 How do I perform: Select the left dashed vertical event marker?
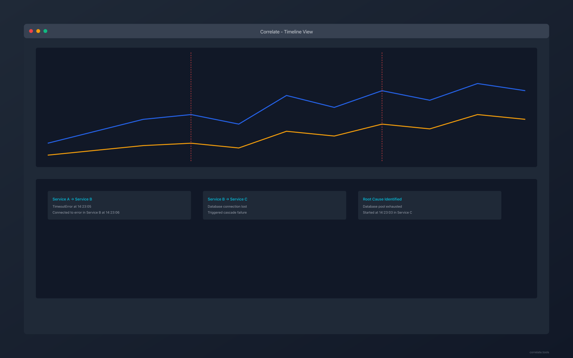point(191,89)
